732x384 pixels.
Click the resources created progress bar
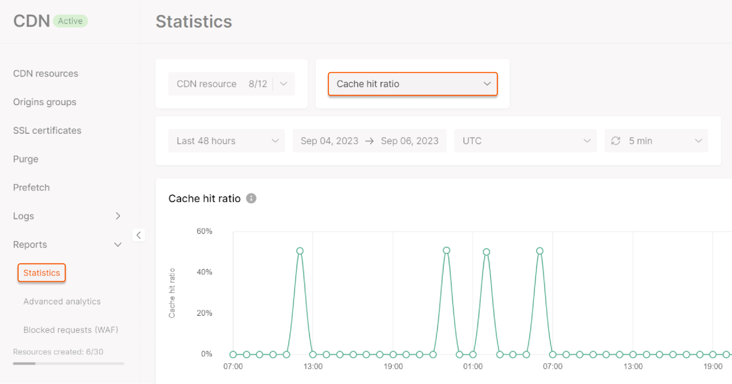pos(68,363)
